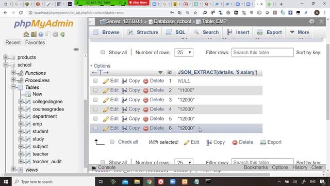
Task: Open phpMyAdmin home icon in sidebar
Action: point(26,34)
